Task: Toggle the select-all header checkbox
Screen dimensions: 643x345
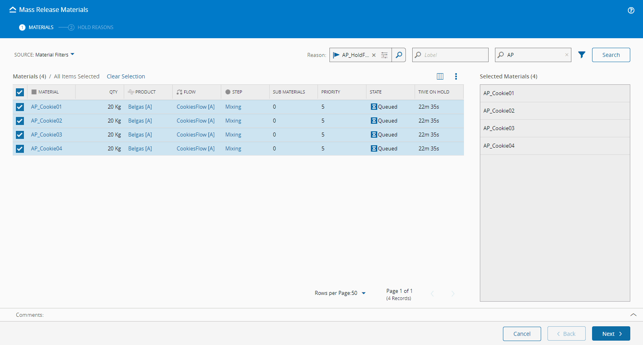Action: pos(20,92)
